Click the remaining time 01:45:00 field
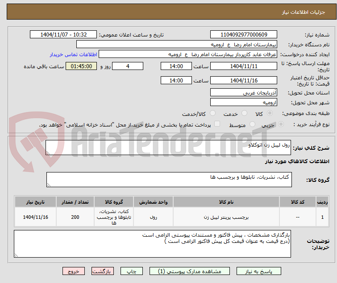 point(81,66)
